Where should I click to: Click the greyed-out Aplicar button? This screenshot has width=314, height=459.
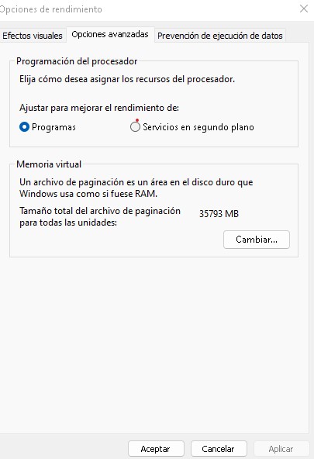pyautogui.click(x=281, y=449)
